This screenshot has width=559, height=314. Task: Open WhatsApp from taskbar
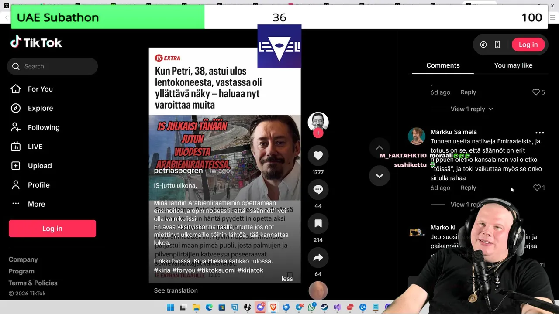(x=312, y=307)
